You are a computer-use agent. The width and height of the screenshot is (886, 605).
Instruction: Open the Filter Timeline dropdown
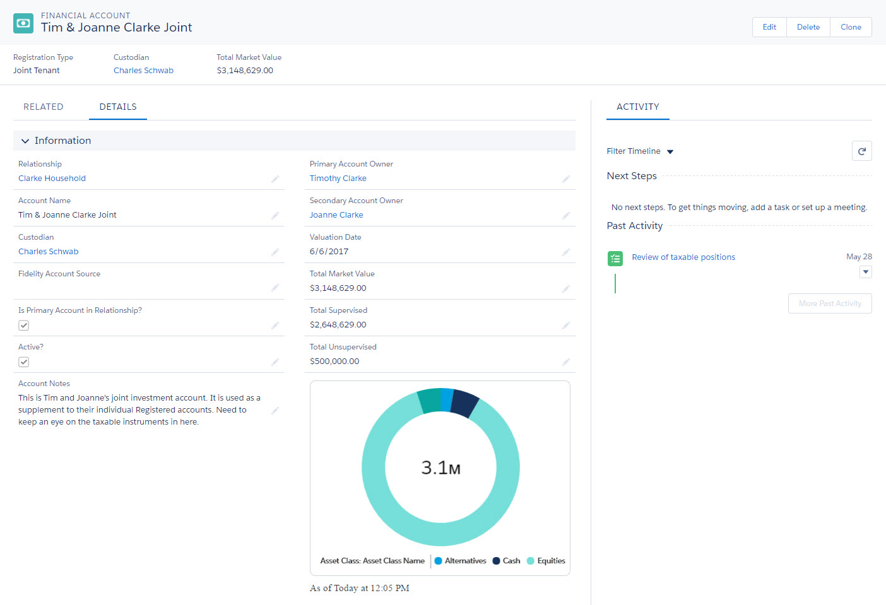click(x=670, y=151)
